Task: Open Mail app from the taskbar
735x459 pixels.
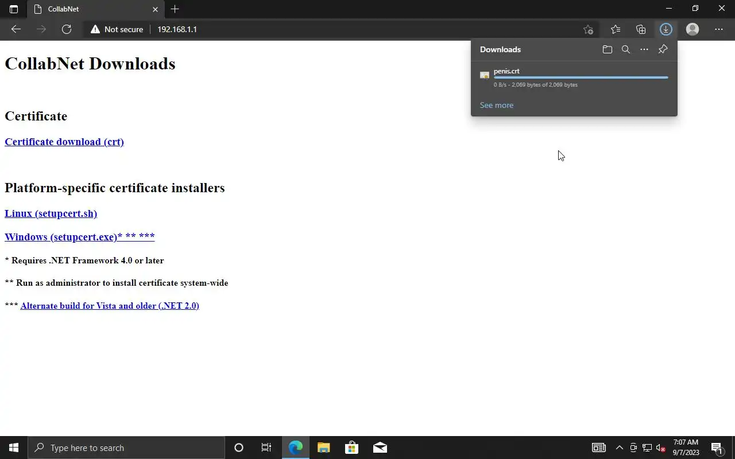Action: (380, 448)
